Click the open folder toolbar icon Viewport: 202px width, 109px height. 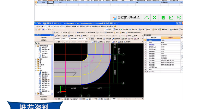coord(39,29)
